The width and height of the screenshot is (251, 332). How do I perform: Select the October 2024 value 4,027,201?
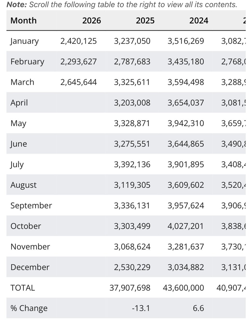[186, 226]
